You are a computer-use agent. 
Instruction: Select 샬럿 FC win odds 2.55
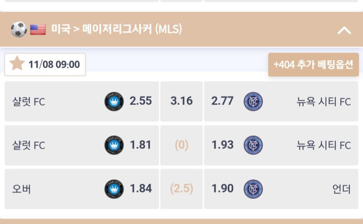tap(141, 101)
